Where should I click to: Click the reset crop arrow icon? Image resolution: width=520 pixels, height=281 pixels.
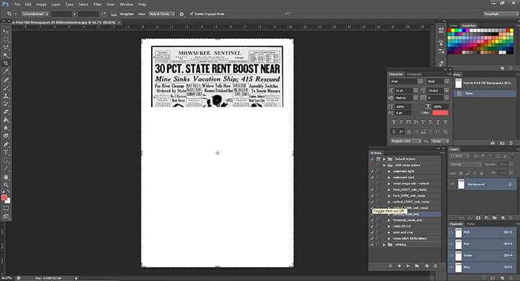pyautogui.click(x=288, y=14)
